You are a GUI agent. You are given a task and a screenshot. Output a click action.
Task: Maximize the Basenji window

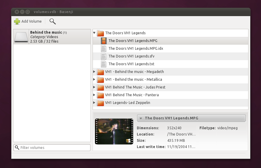[x=28, y=12]
